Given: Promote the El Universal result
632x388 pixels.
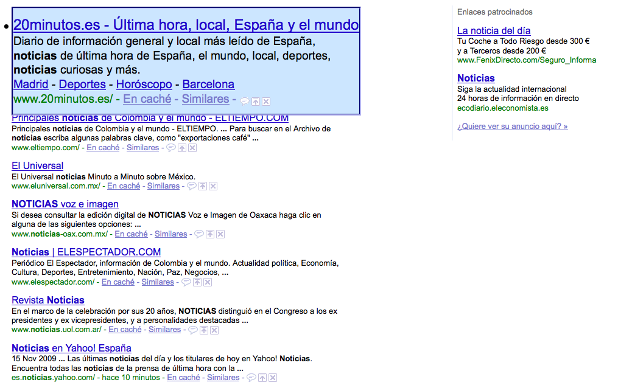Looking at the screenshot, I should (x=203, y=186).
